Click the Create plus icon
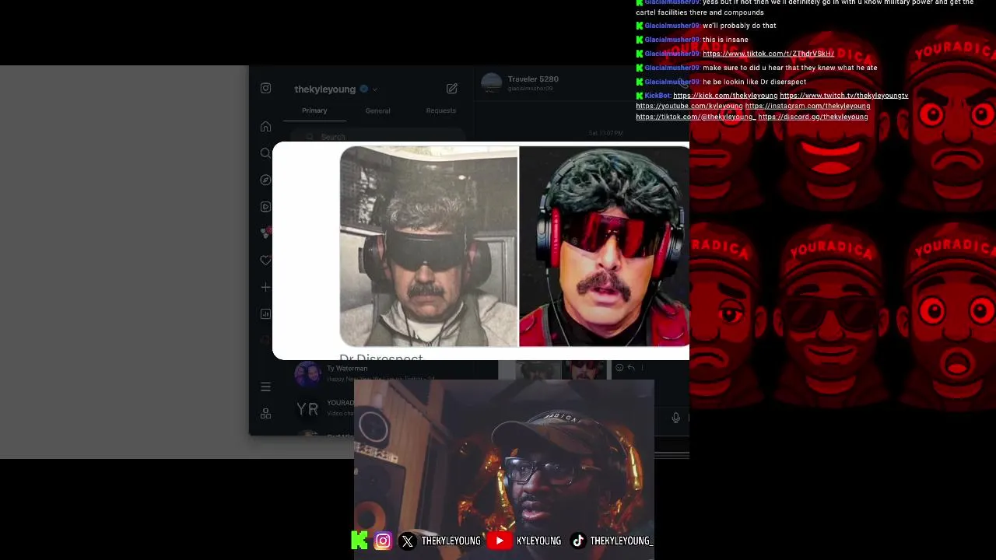 pyautogui.click(x=265, y=287)
